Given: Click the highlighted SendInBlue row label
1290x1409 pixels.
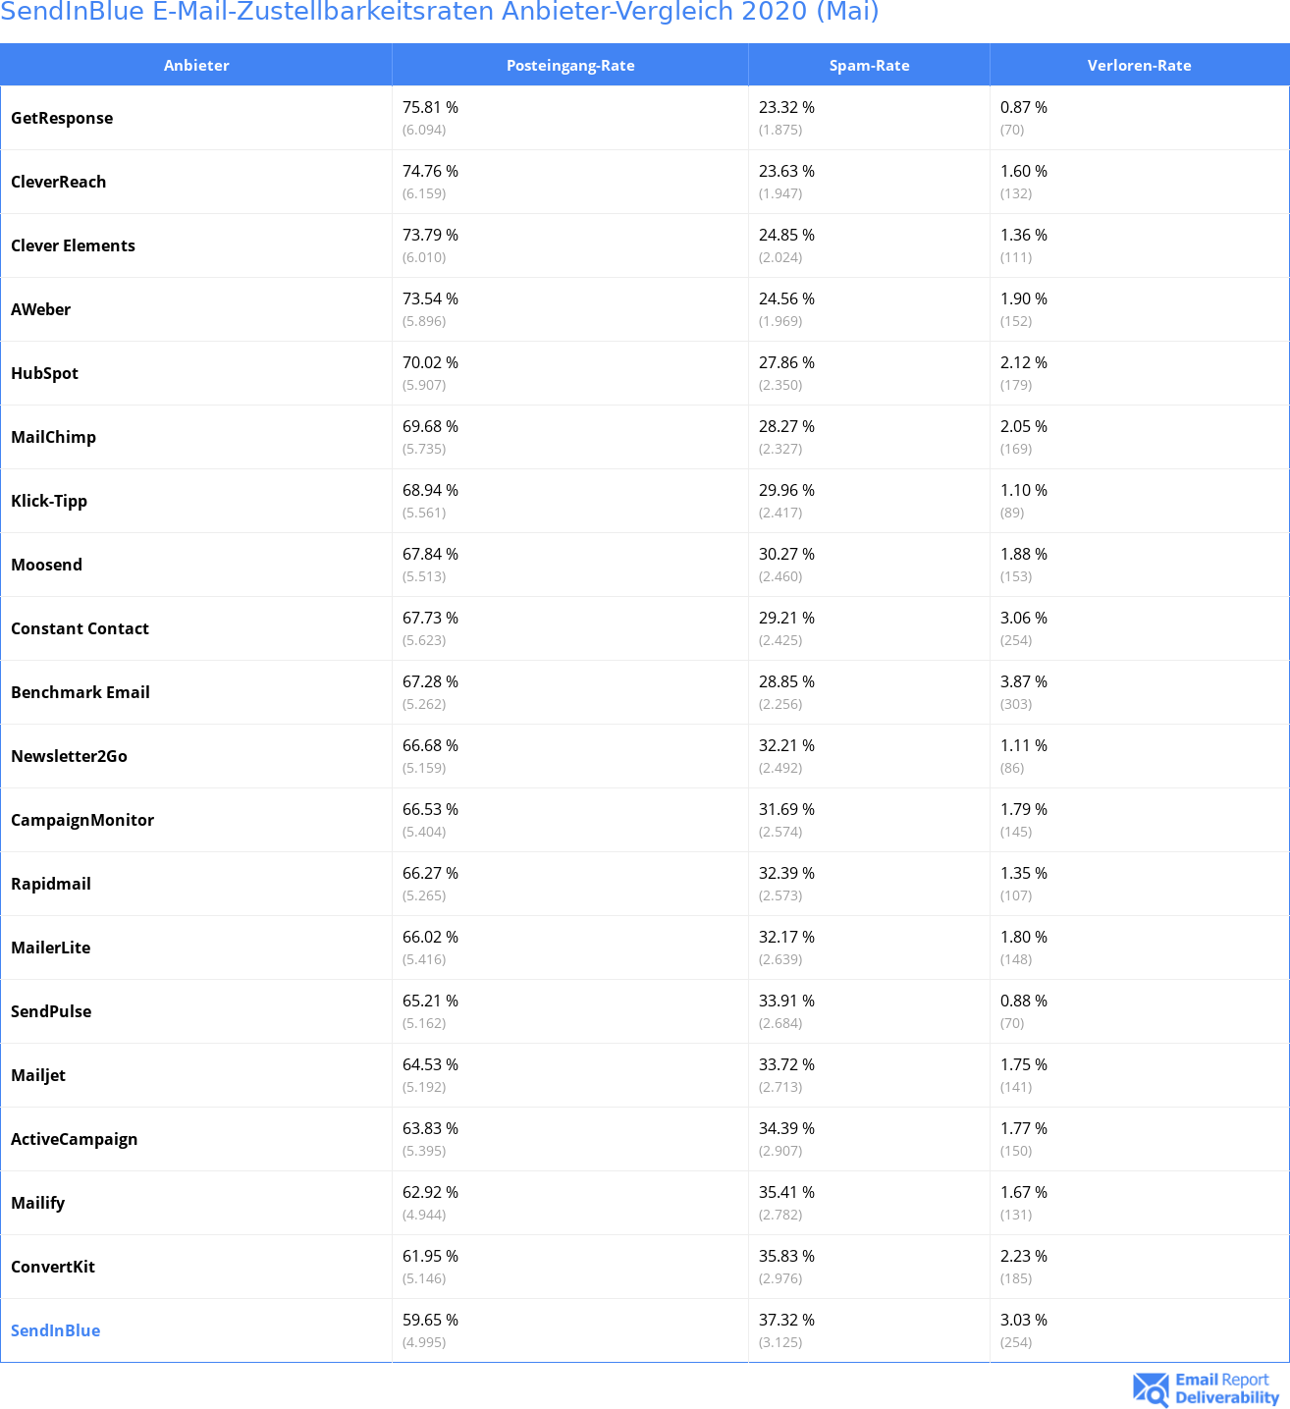Looking at the screenshot, I should (x=56, y=1330).
